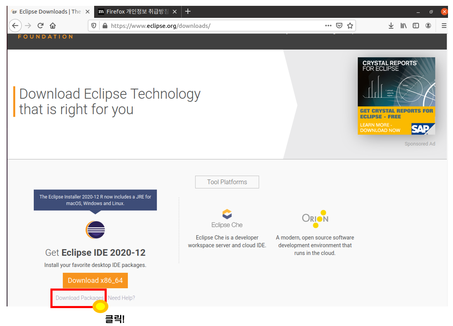Click the Tool Platforms button
This screenshot has width=453, height=326.
[x=227, y=182]
